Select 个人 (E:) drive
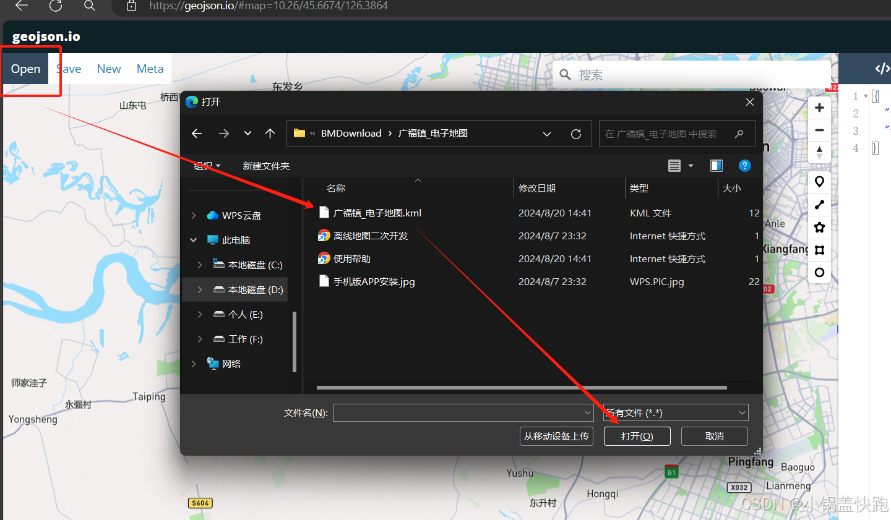The height and width of the screenshot is (520, 891). pos(245,314)
